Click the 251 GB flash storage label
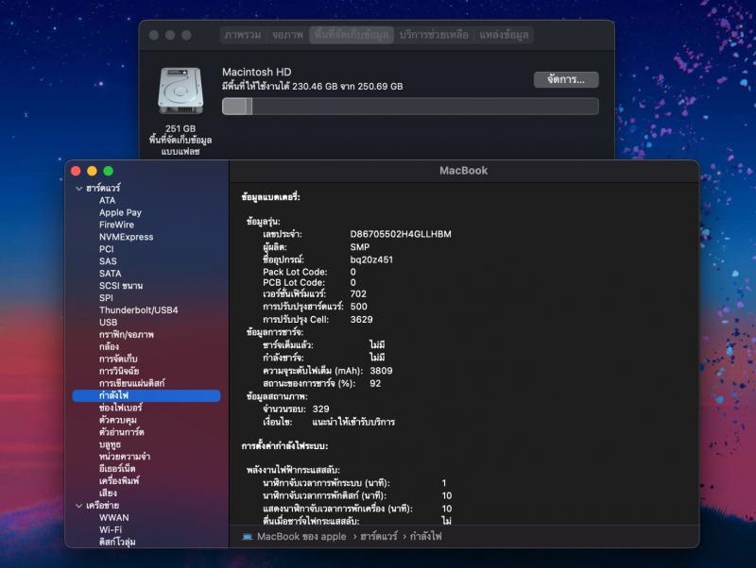Viewport: 756px width, 568px height. coord(180,140)
